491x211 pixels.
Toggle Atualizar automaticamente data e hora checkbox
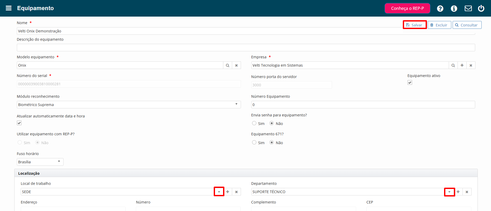pyautogui.click(x=19, y=123)
